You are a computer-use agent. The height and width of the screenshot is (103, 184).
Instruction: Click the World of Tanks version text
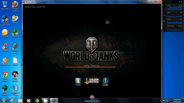[x=35, y=7]
